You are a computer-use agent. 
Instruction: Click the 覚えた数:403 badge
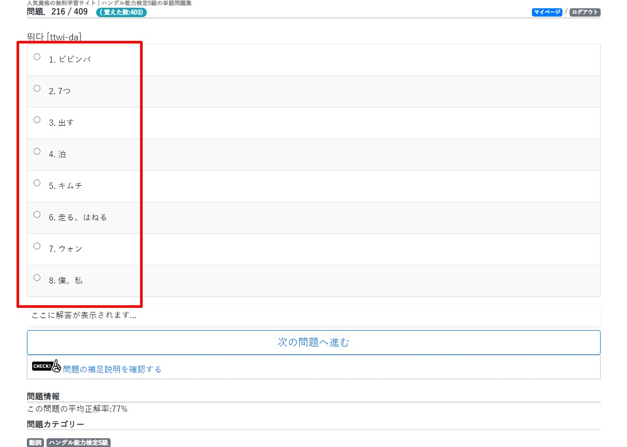pos(121,12)
